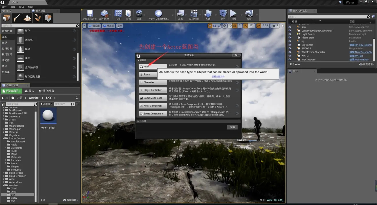Select the Foliage mode leaf icon
The width and height of the screenshot is (377, 205).
tap(38, 18)
